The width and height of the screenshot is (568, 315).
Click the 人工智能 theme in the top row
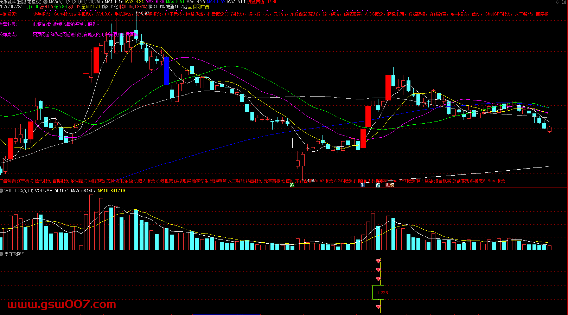(523, 14)
